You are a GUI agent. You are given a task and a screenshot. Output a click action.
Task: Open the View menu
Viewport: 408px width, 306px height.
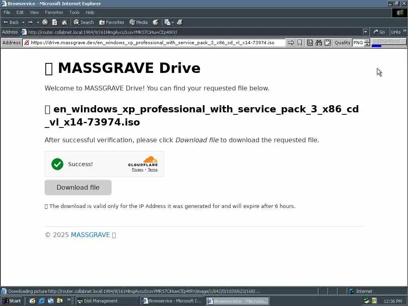coord(34,12)
